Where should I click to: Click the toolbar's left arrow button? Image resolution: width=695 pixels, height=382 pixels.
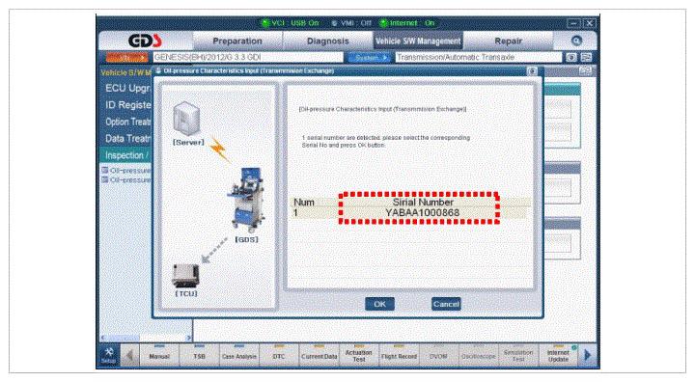[x=129, y=355]
